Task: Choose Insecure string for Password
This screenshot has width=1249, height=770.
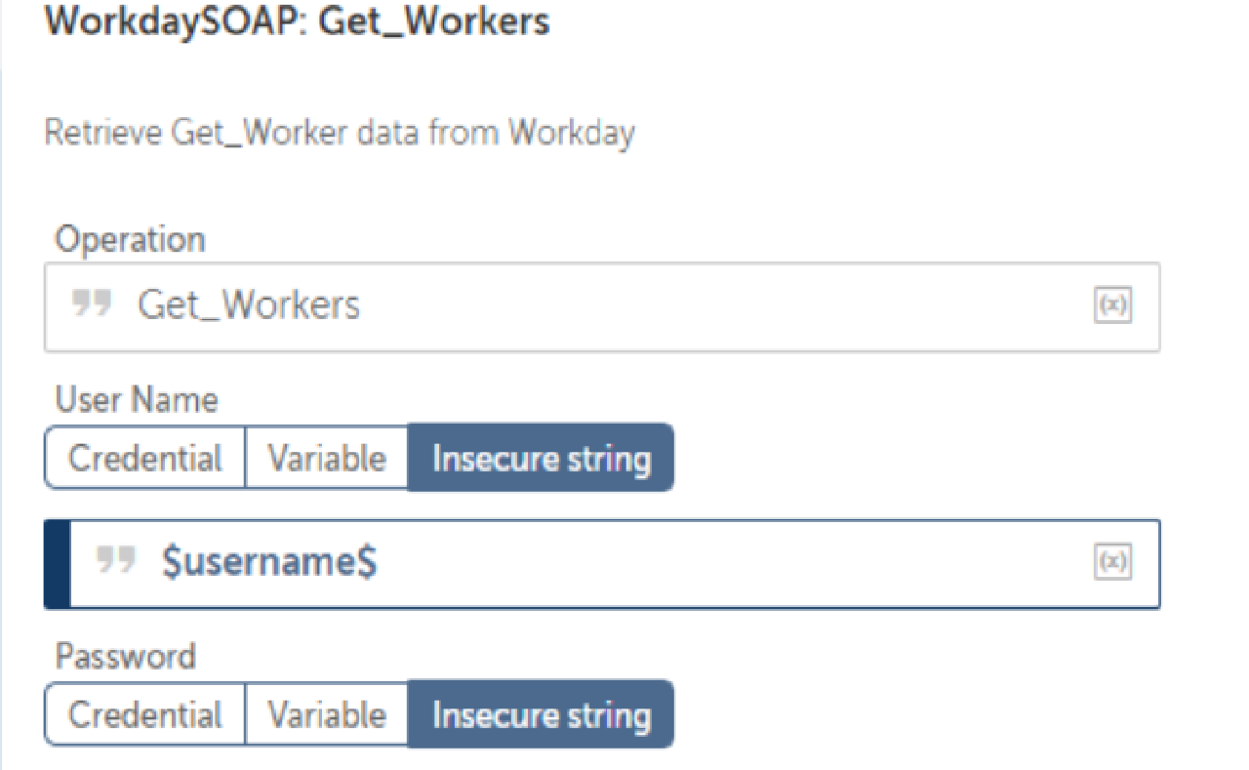Action: pos(541,714)
